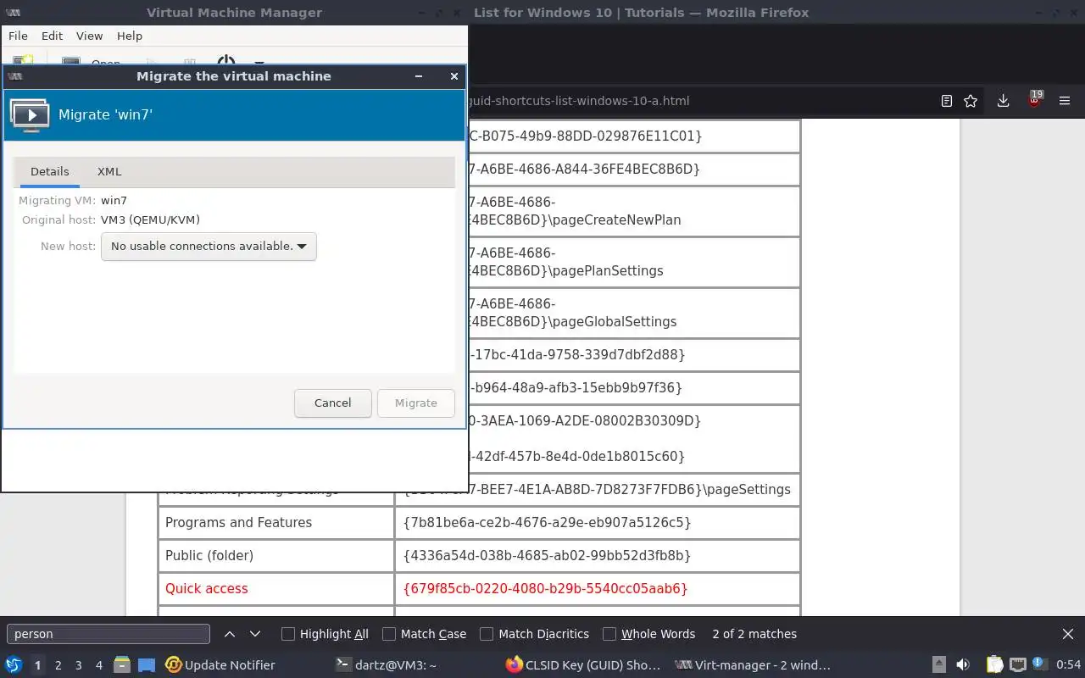
Task: Open Firefox downloads panel
Action: [1003, 101]
